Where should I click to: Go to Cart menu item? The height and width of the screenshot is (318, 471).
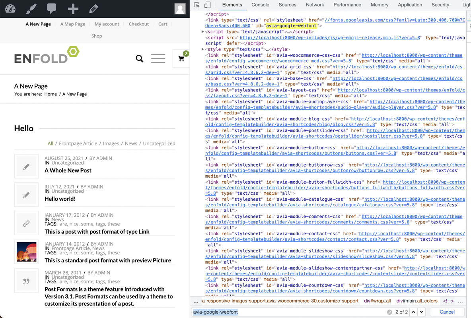coord(163,24)
